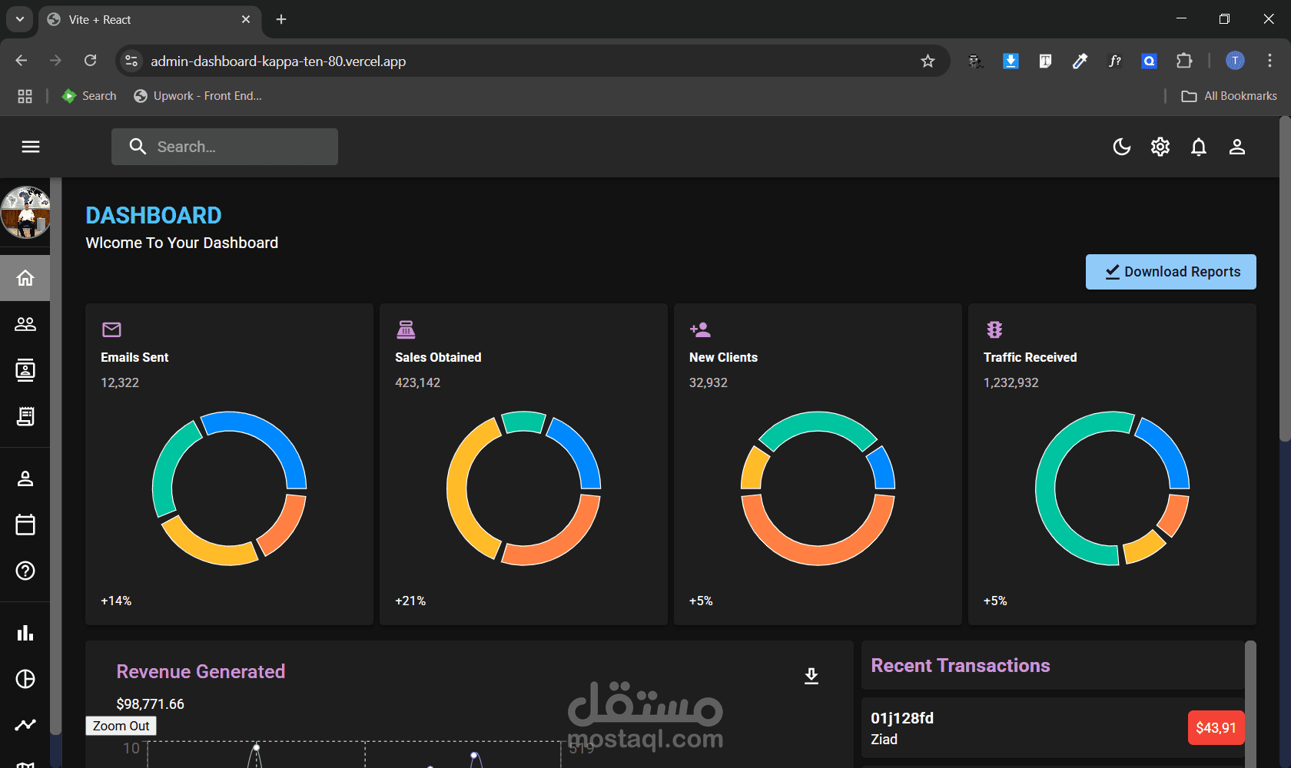Open the bar chart sidebar icon
The image size is (1291, 768).
[25, 633]
